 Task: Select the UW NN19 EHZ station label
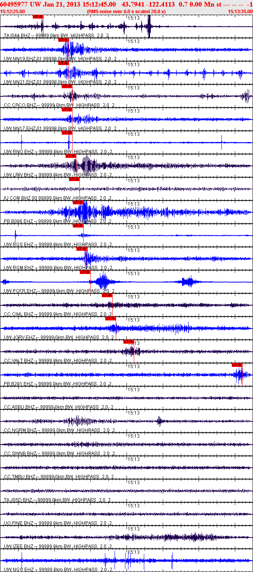(x=60, y=59)
